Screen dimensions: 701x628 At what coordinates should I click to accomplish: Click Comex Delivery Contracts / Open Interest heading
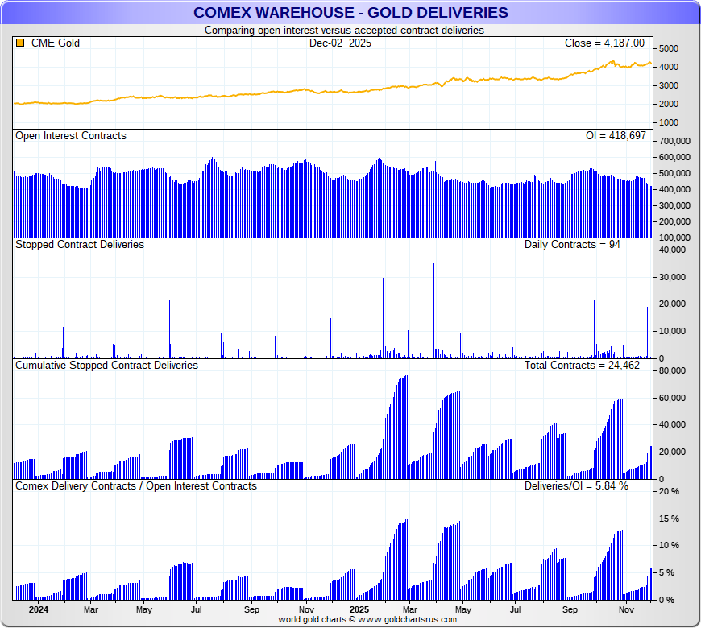point(136,485)
